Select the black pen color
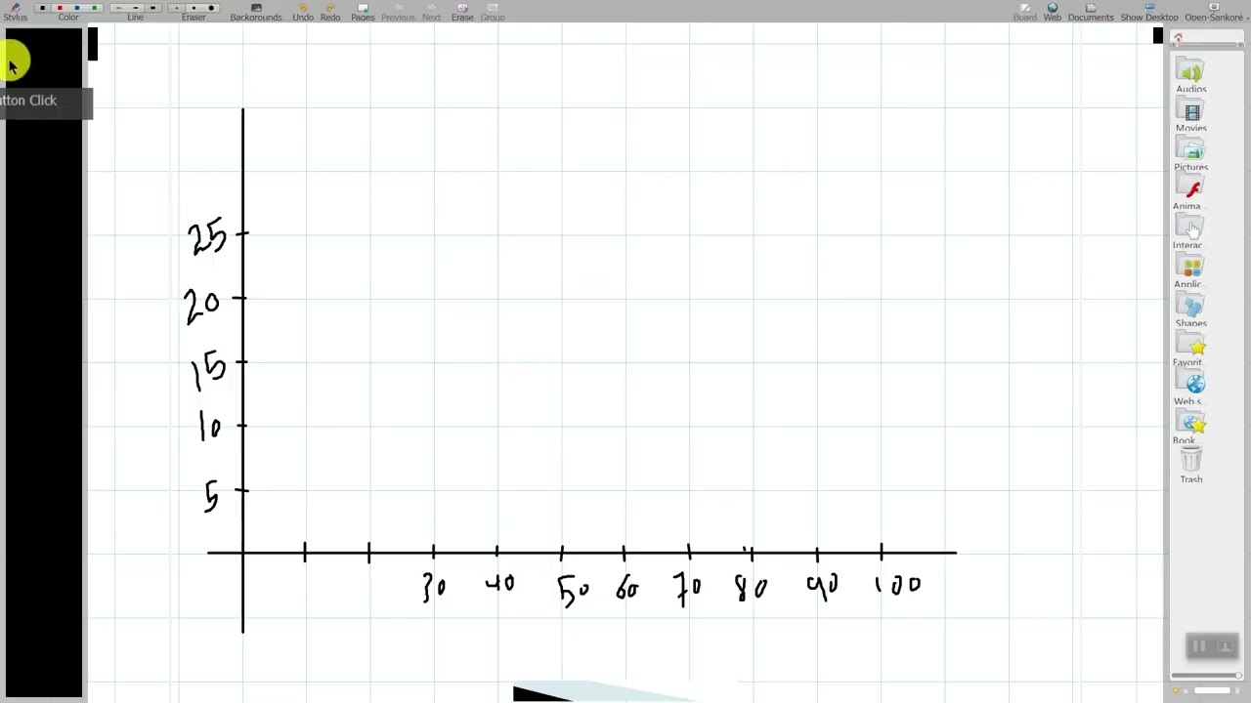Screen dimensions: 1251x703 pyautogui.click(x=42, y=8)
